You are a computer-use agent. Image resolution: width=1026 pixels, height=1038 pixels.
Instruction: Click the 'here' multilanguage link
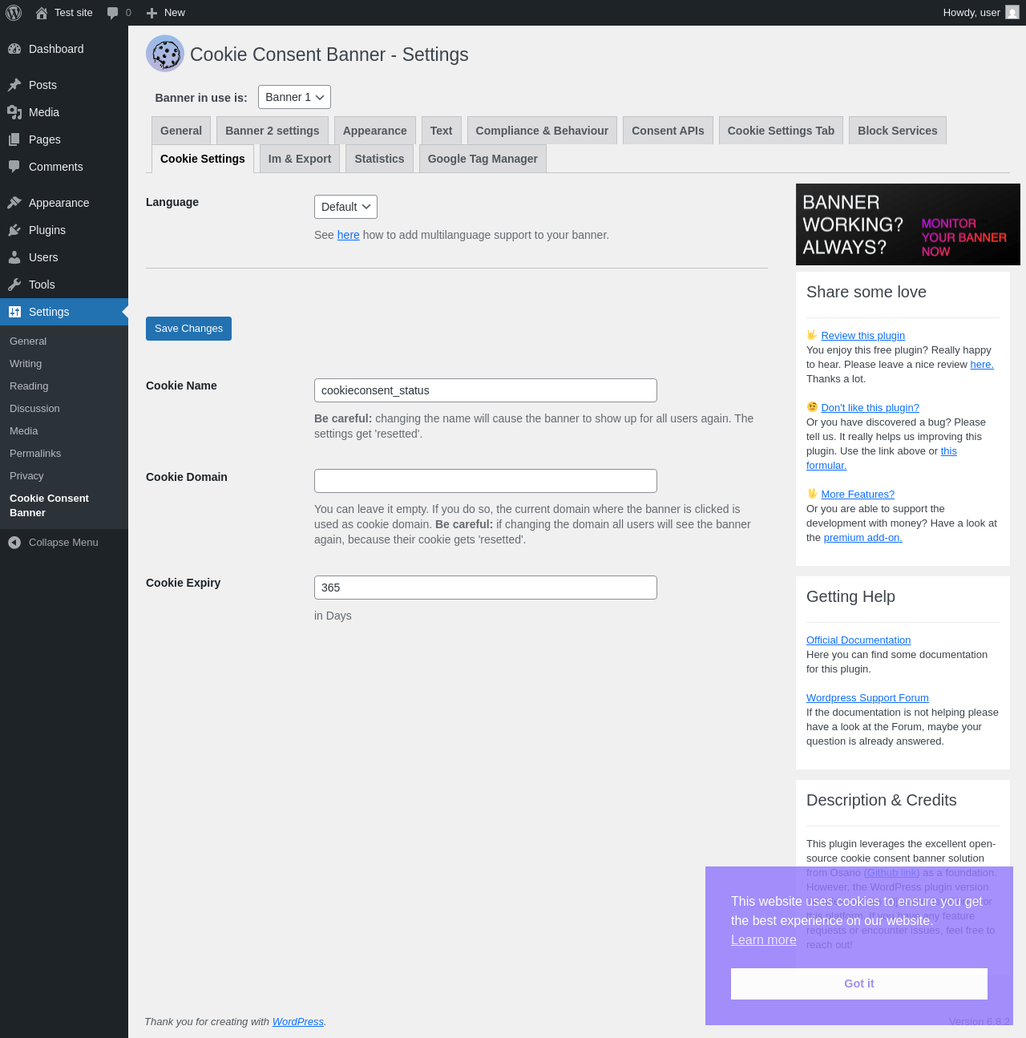pos(349,235)
